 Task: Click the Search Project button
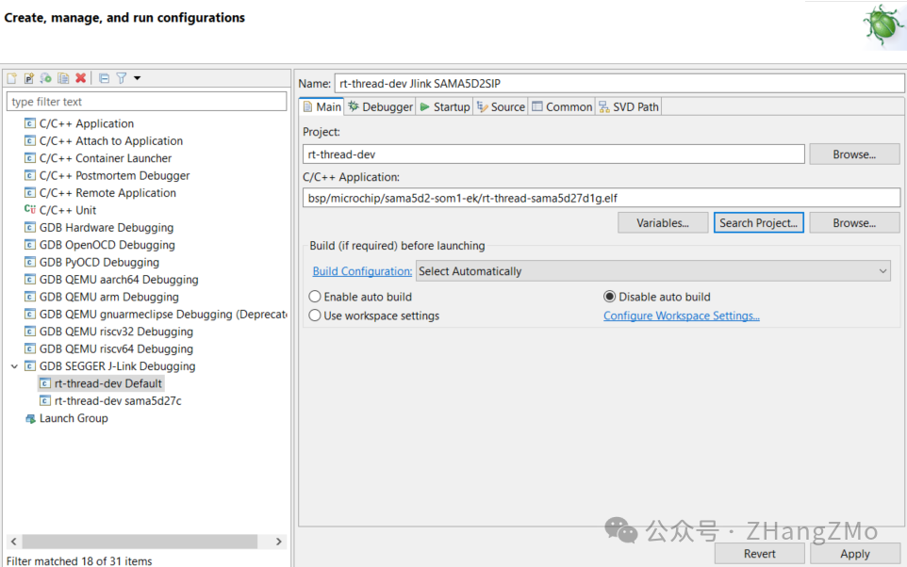click(x=758, y=223)
